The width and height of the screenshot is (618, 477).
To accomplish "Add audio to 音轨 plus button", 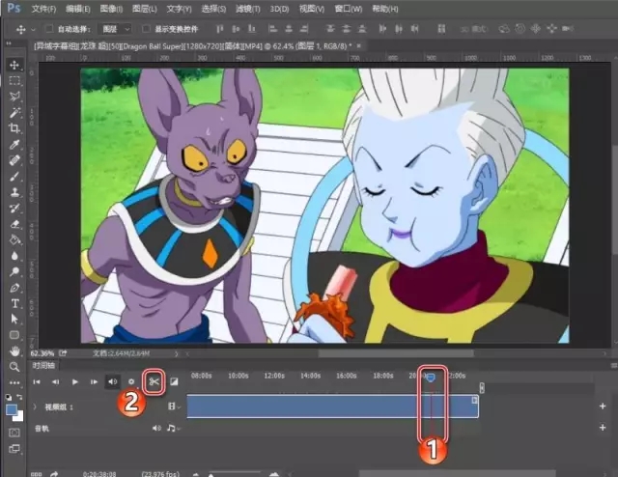I will (x=603, y=428).
